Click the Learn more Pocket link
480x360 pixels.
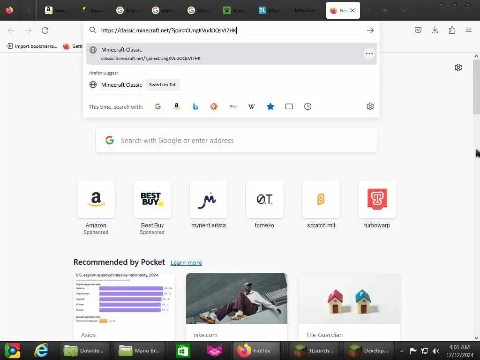point(186,262)
